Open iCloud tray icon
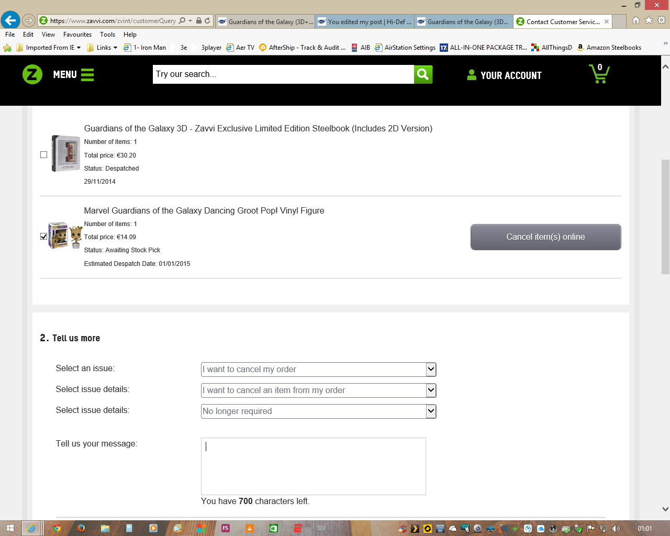Viewport: 670px width, 536px height. 541,529
